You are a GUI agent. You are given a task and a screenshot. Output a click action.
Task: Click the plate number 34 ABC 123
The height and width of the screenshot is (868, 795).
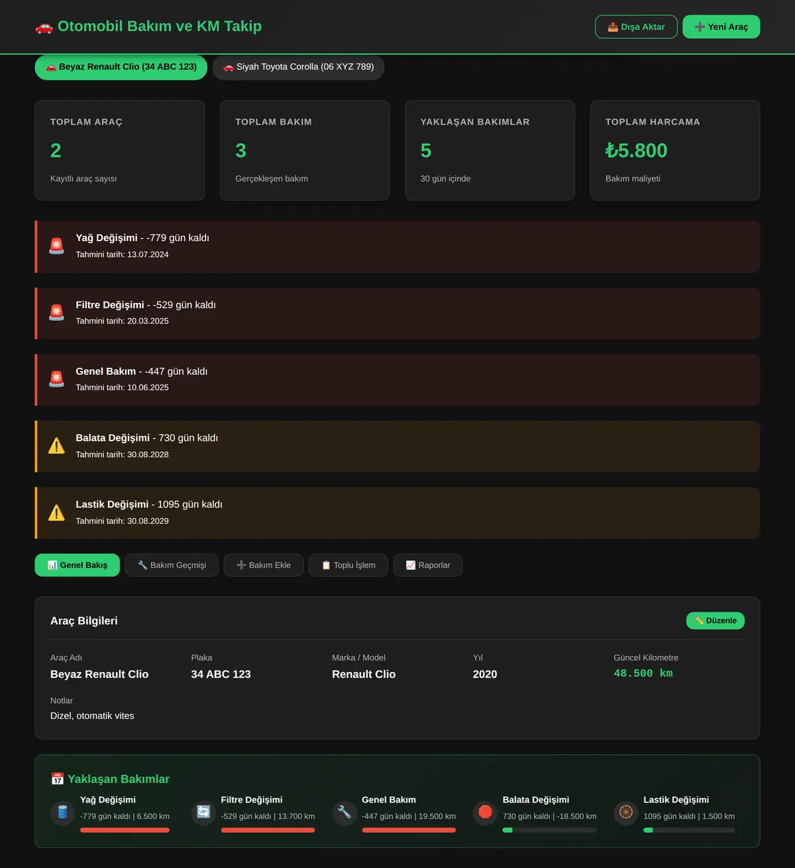point(221,675)
